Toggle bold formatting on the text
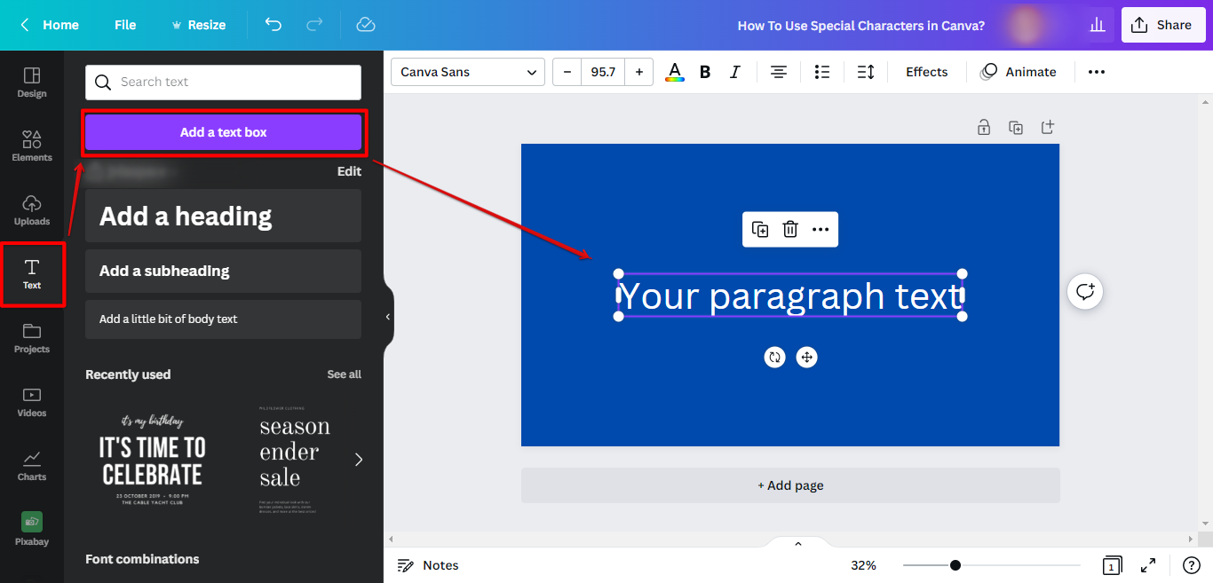1213x583 pixels. 704,72
